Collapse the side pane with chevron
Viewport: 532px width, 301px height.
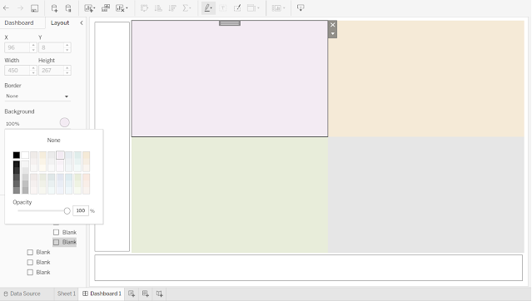[x=82, y=22]
